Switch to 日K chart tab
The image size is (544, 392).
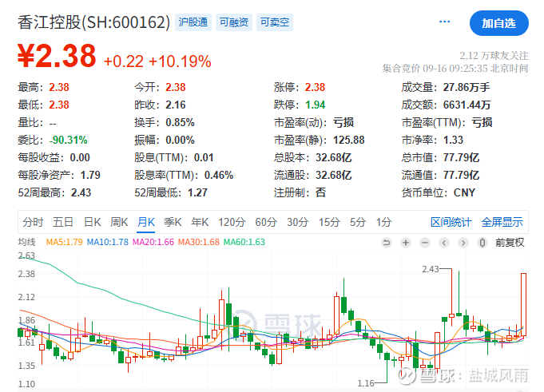coord(93,222)
